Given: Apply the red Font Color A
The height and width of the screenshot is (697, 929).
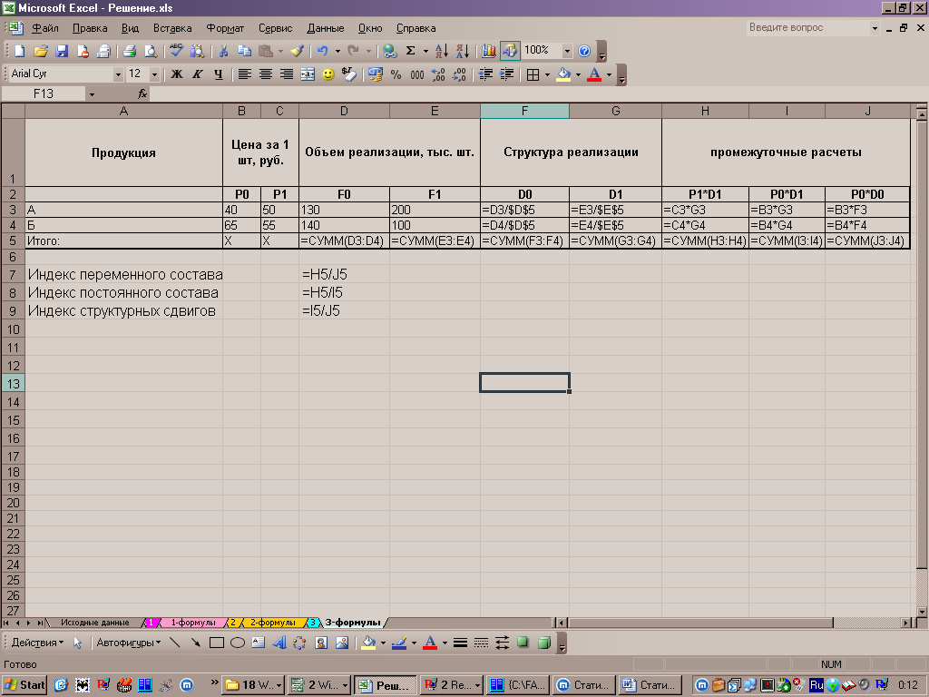Looking at the screenshot, I should coord(594,74).
